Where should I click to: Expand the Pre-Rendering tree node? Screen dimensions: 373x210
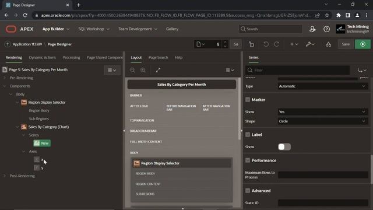point(5,78)
